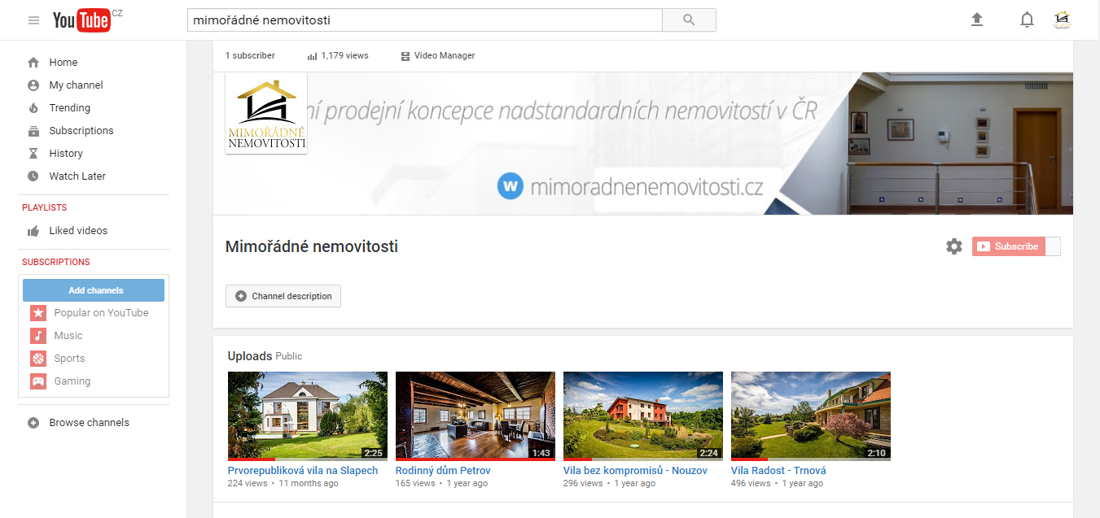Click the red Subscribe button

tap(1008, 246)
